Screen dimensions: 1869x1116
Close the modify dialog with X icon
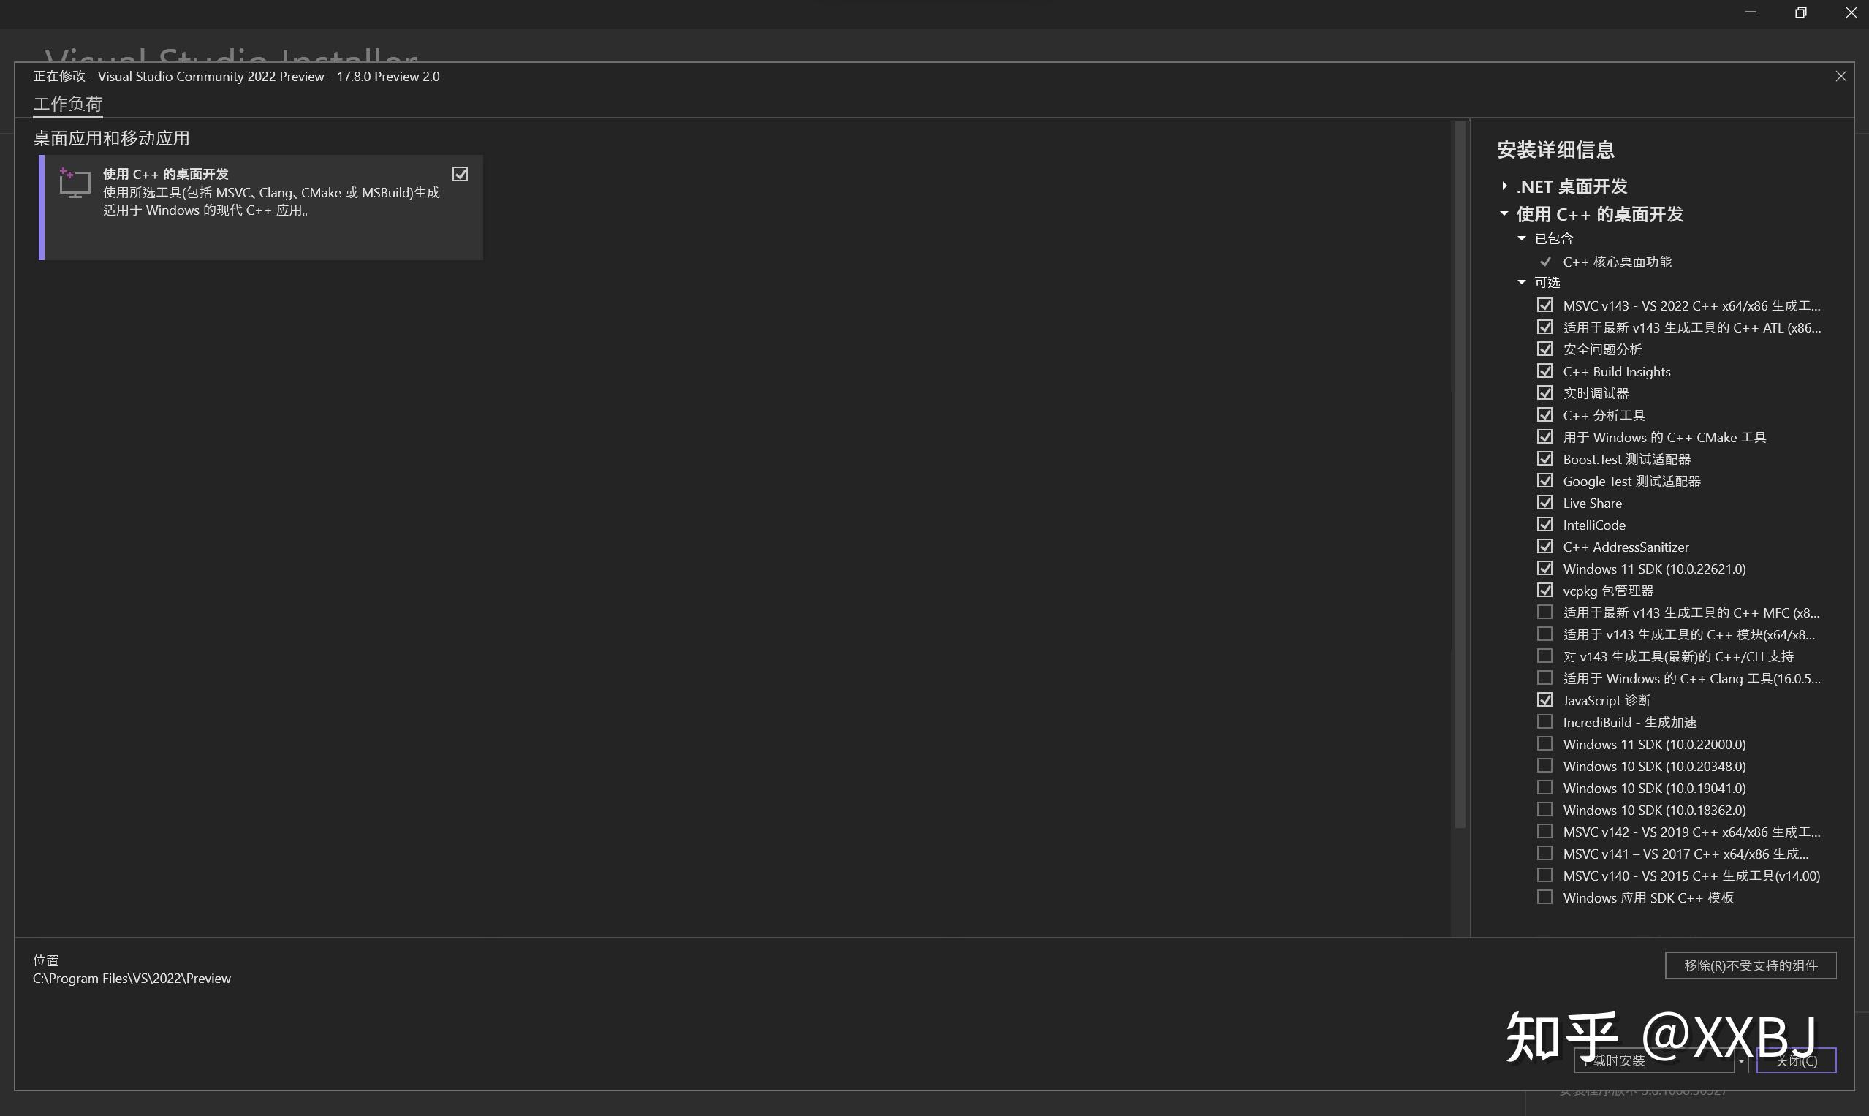(x=1840, y=77)
